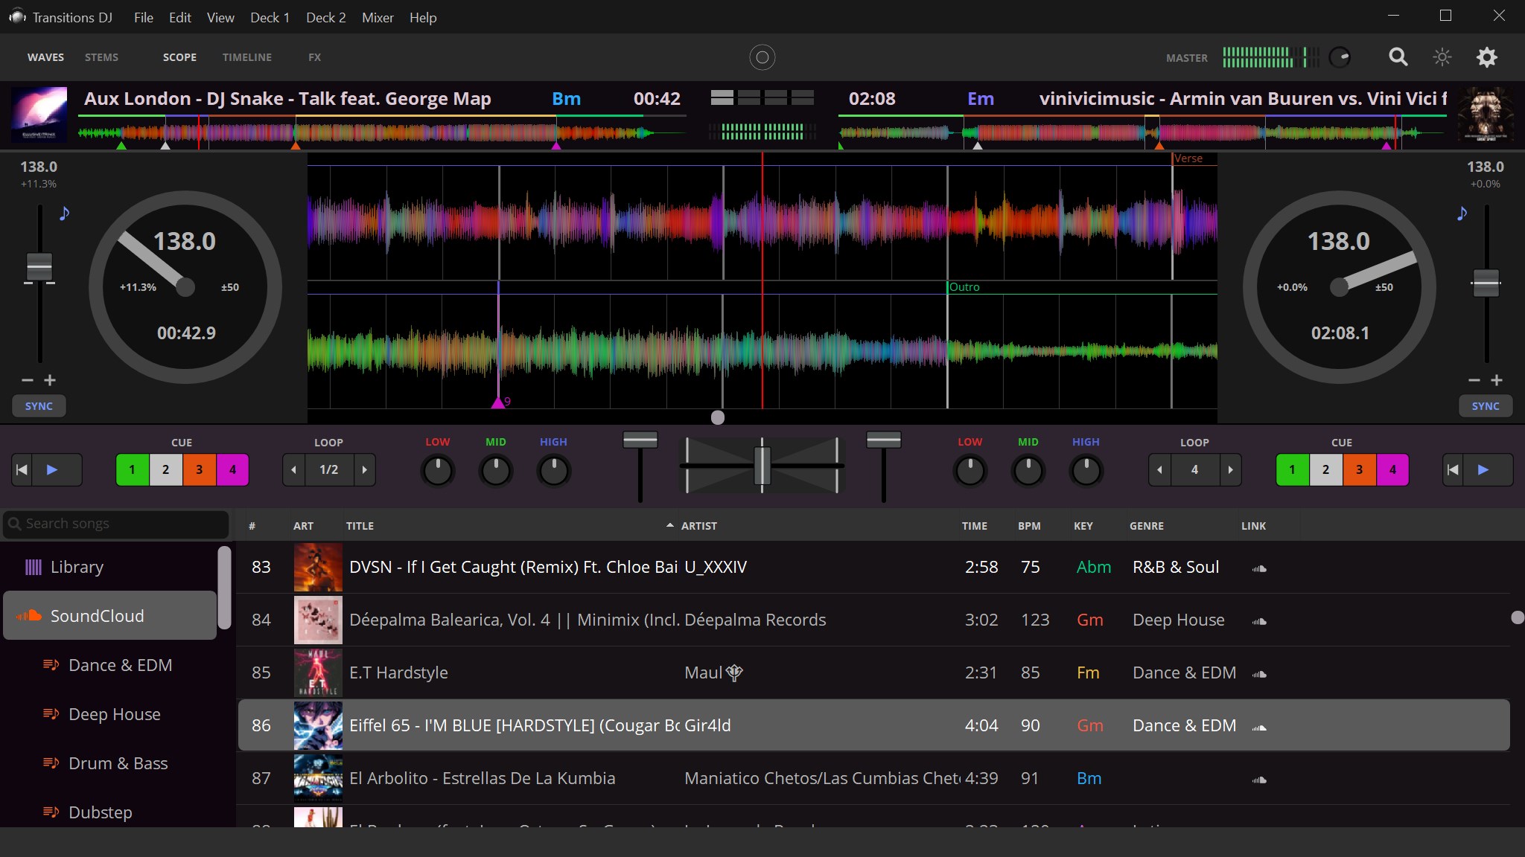Switch to TIMELINE tab

pyautogui.click(x=246, y=57)
